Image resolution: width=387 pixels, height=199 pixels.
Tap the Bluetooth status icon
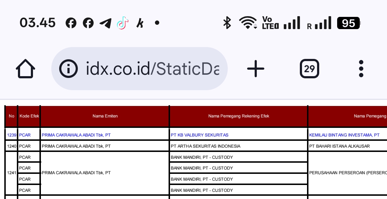tap(227, 23)
